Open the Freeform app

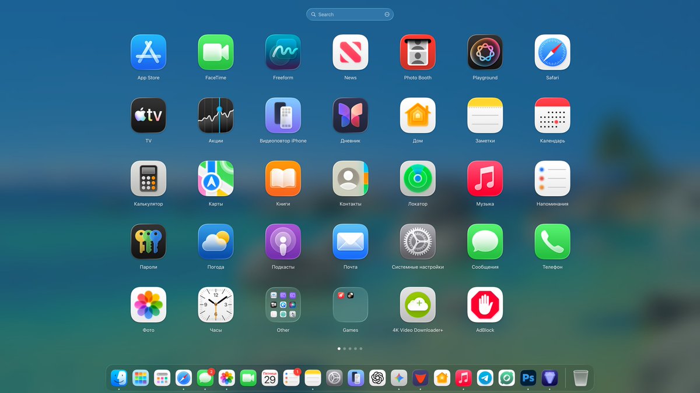pos(283,52)
